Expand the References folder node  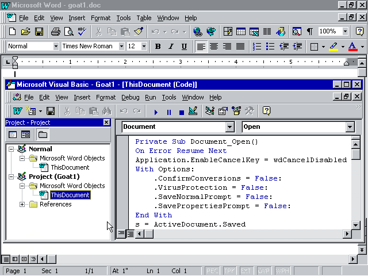[x=22, y=205]
